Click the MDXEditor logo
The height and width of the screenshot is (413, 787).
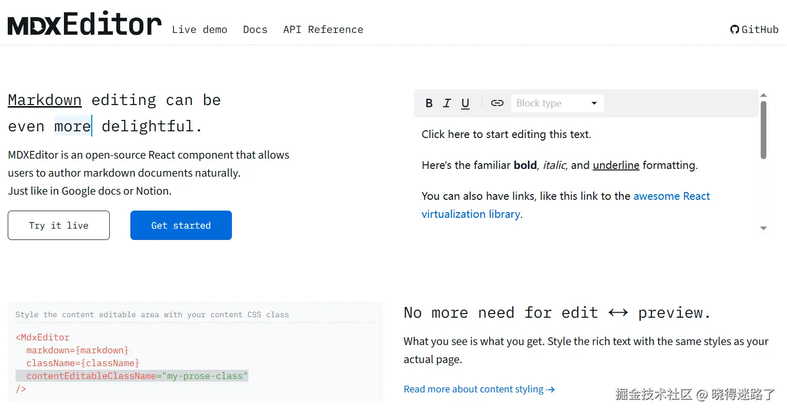click(x=85, y=24)
